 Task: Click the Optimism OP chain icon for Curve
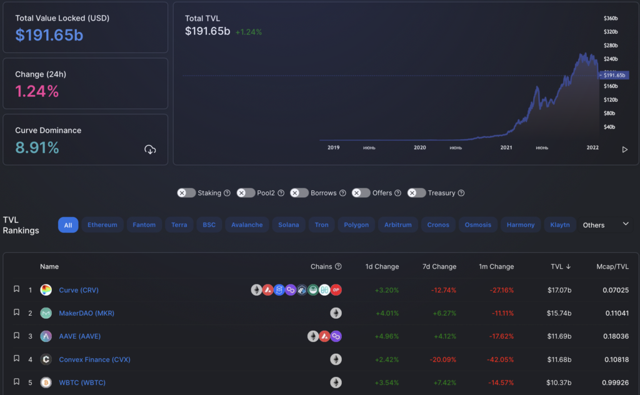click(336, 290)
